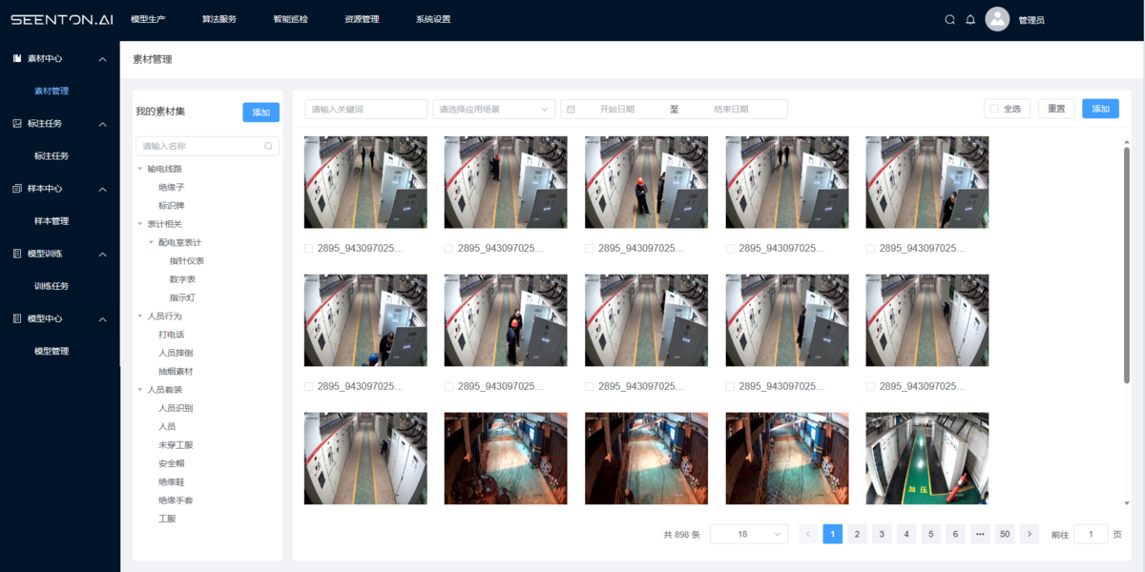Collapse the 样本中心 section chevron

tap(102, 189)
